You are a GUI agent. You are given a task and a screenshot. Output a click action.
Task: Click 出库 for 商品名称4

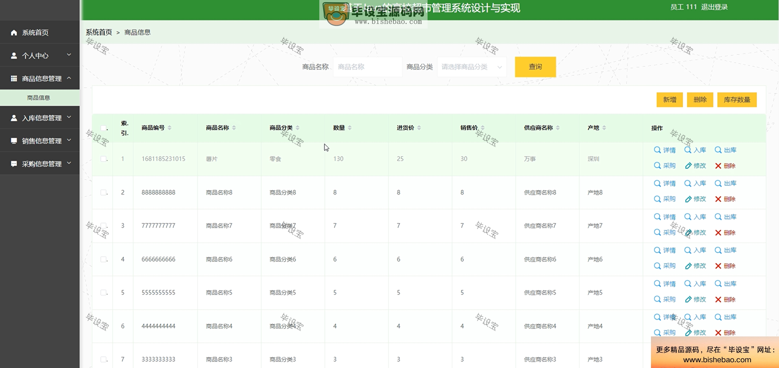[725, 317]
